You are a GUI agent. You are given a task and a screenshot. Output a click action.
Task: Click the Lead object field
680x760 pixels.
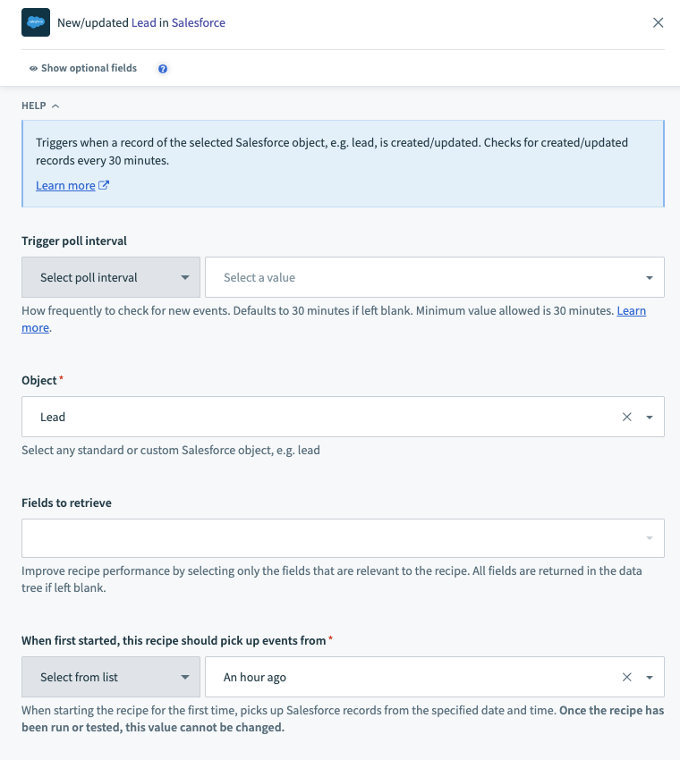tap(322, 418)
